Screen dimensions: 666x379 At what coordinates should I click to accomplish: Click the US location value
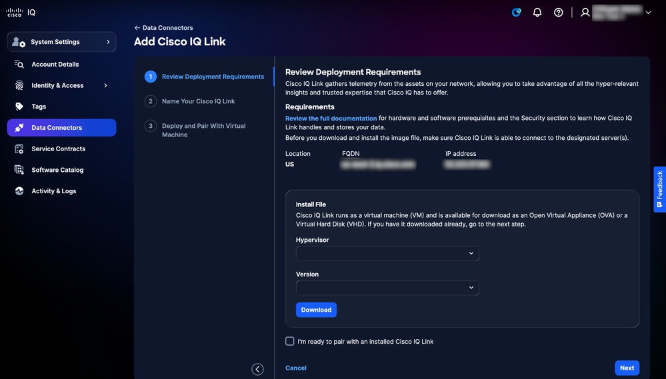[290, 165]
